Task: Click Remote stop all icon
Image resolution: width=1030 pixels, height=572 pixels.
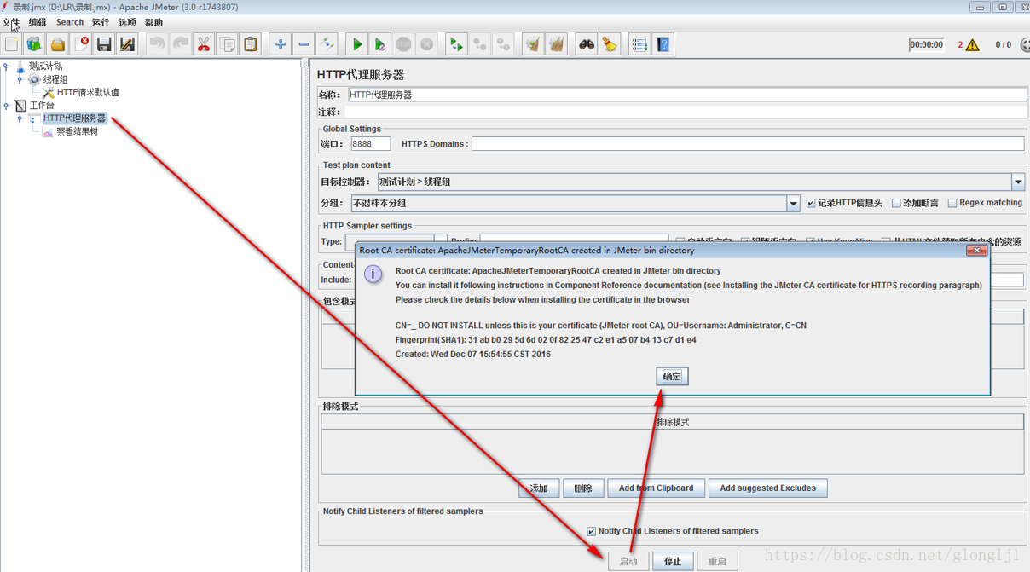Action: point(480,44)
